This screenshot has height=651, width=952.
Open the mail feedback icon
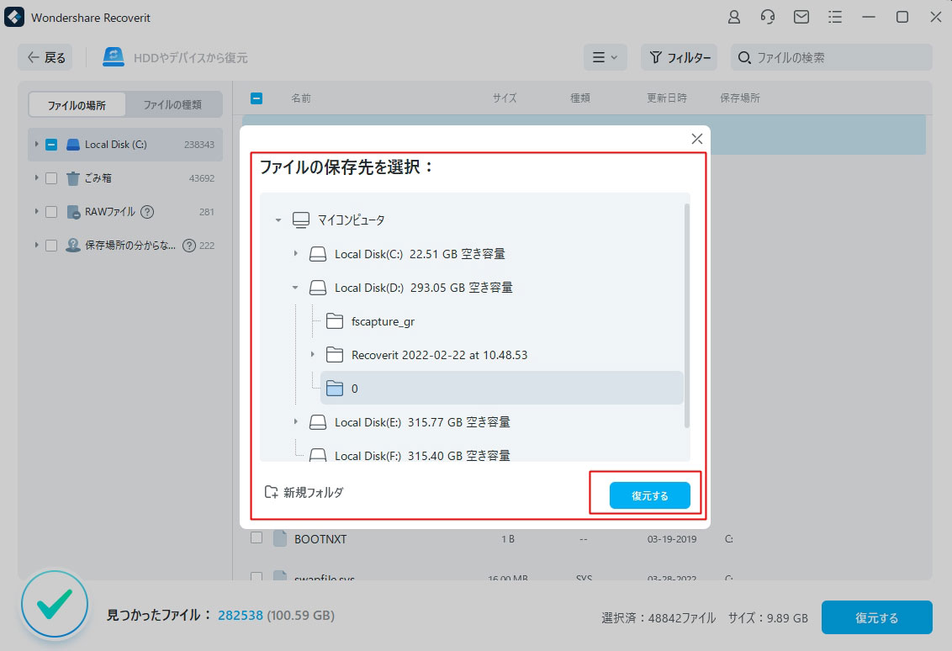(x=801, y=17)
